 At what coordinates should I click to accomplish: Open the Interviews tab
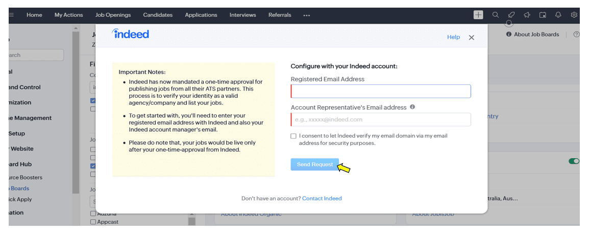click(242, 15)
